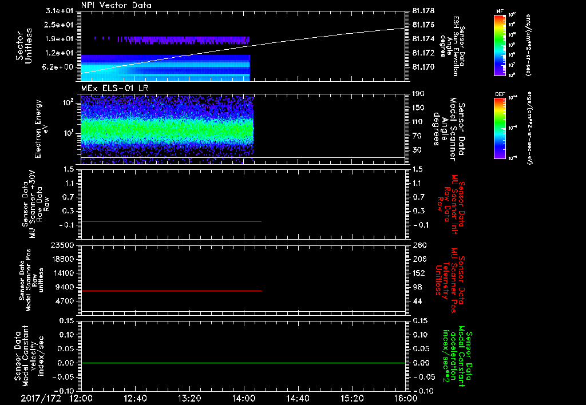This screenshot has width=586, height=405.
Task: Click the 206 telemetry tick label
Action: click(x=419, y=259)
